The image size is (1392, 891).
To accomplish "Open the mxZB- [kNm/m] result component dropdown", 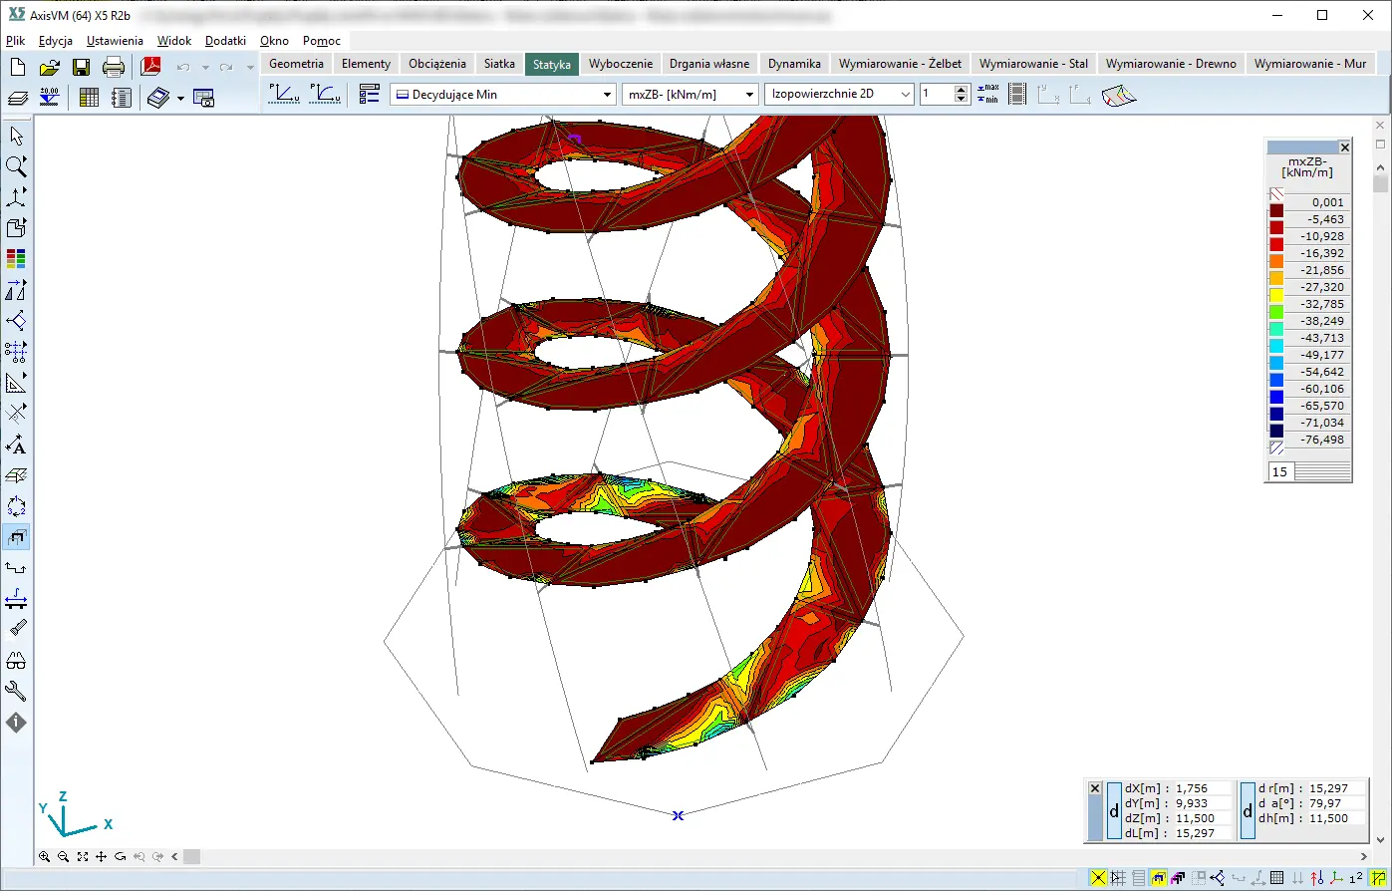I will pos(750,95).
